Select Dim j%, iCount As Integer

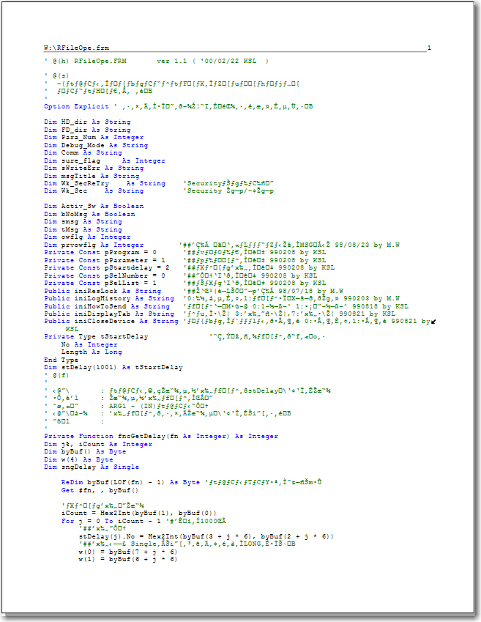click(x=98, y=444)
